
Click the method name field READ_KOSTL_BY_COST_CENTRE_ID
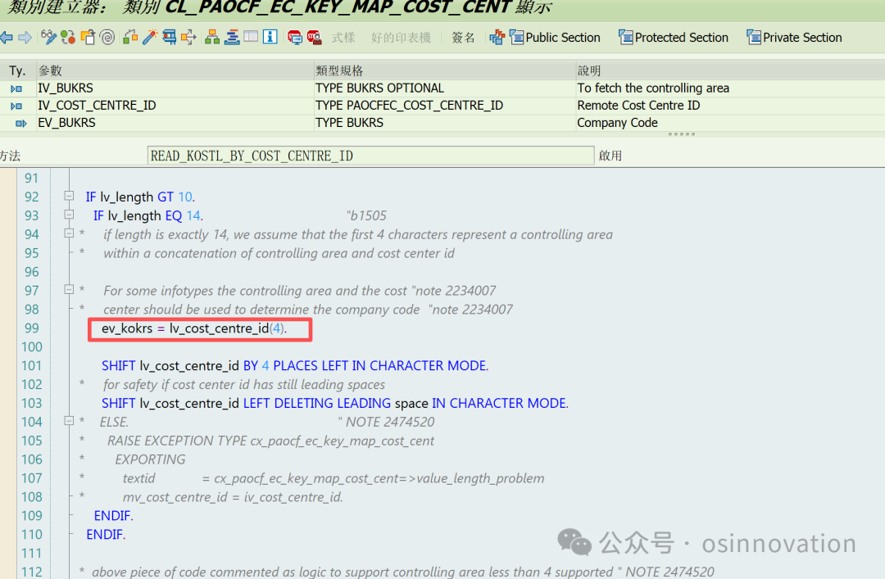tap(370, 156)
